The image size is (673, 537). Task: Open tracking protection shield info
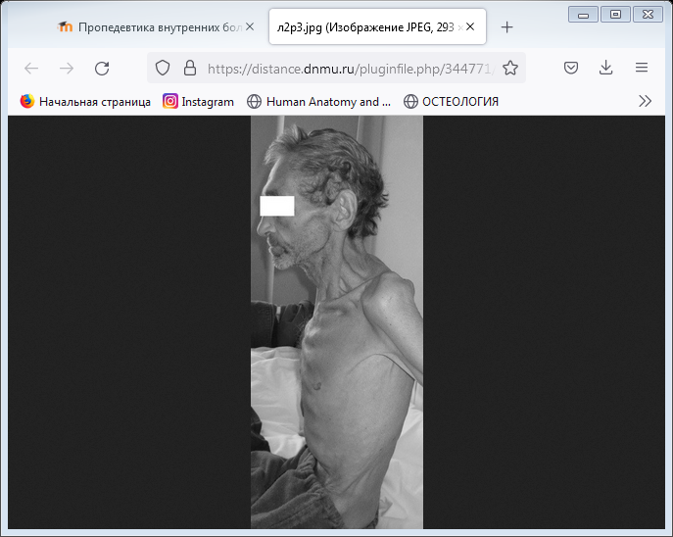pos(163,68)
